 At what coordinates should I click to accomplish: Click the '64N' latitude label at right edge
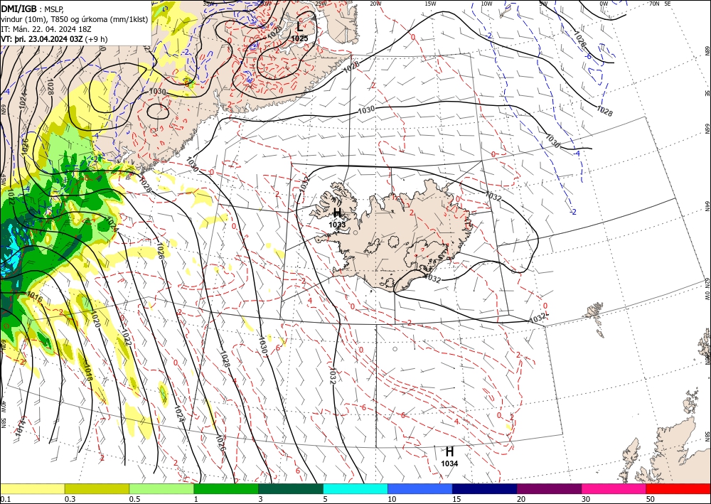tap(707, 205)
